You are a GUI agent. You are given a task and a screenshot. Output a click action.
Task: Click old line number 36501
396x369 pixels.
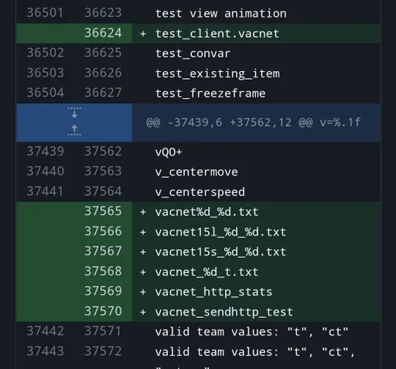coord(45,13)
